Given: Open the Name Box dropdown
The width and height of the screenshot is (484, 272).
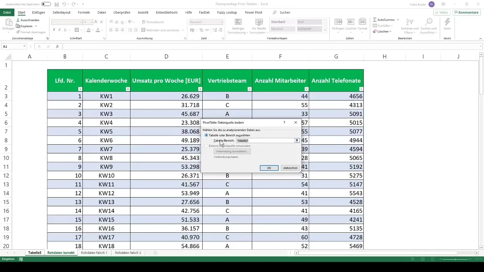Looking at the screenshot, I should 24,46.
